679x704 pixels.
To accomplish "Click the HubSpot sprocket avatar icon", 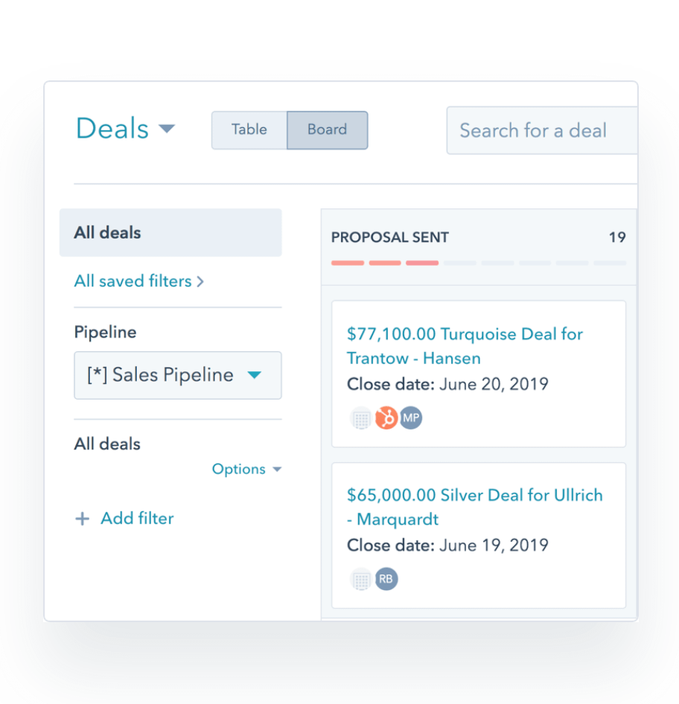I will pyautogui.click(x=386, y=418).
